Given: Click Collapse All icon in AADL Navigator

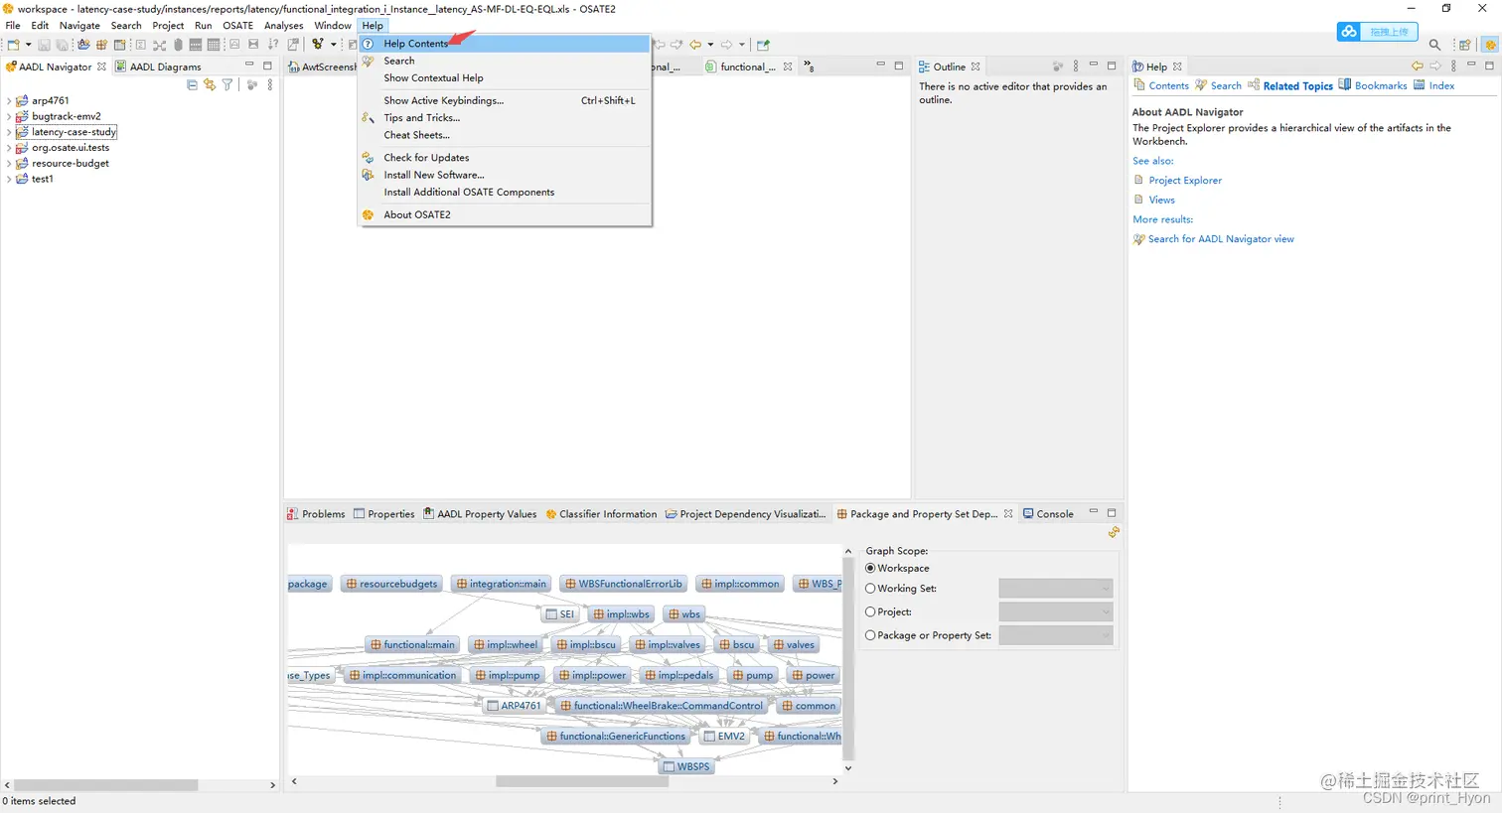Looking at the screenshot, I should (192, 85).
